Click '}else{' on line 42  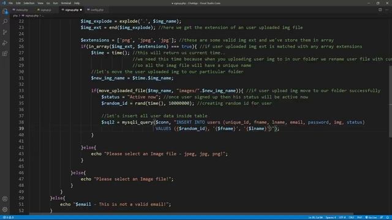(88, 148)
